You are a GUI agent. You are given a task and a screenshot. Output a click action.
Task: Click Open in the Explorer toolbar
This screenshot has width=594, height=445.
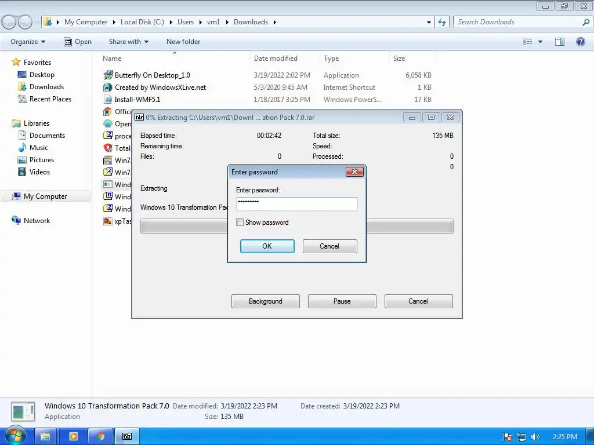(78, 42)
